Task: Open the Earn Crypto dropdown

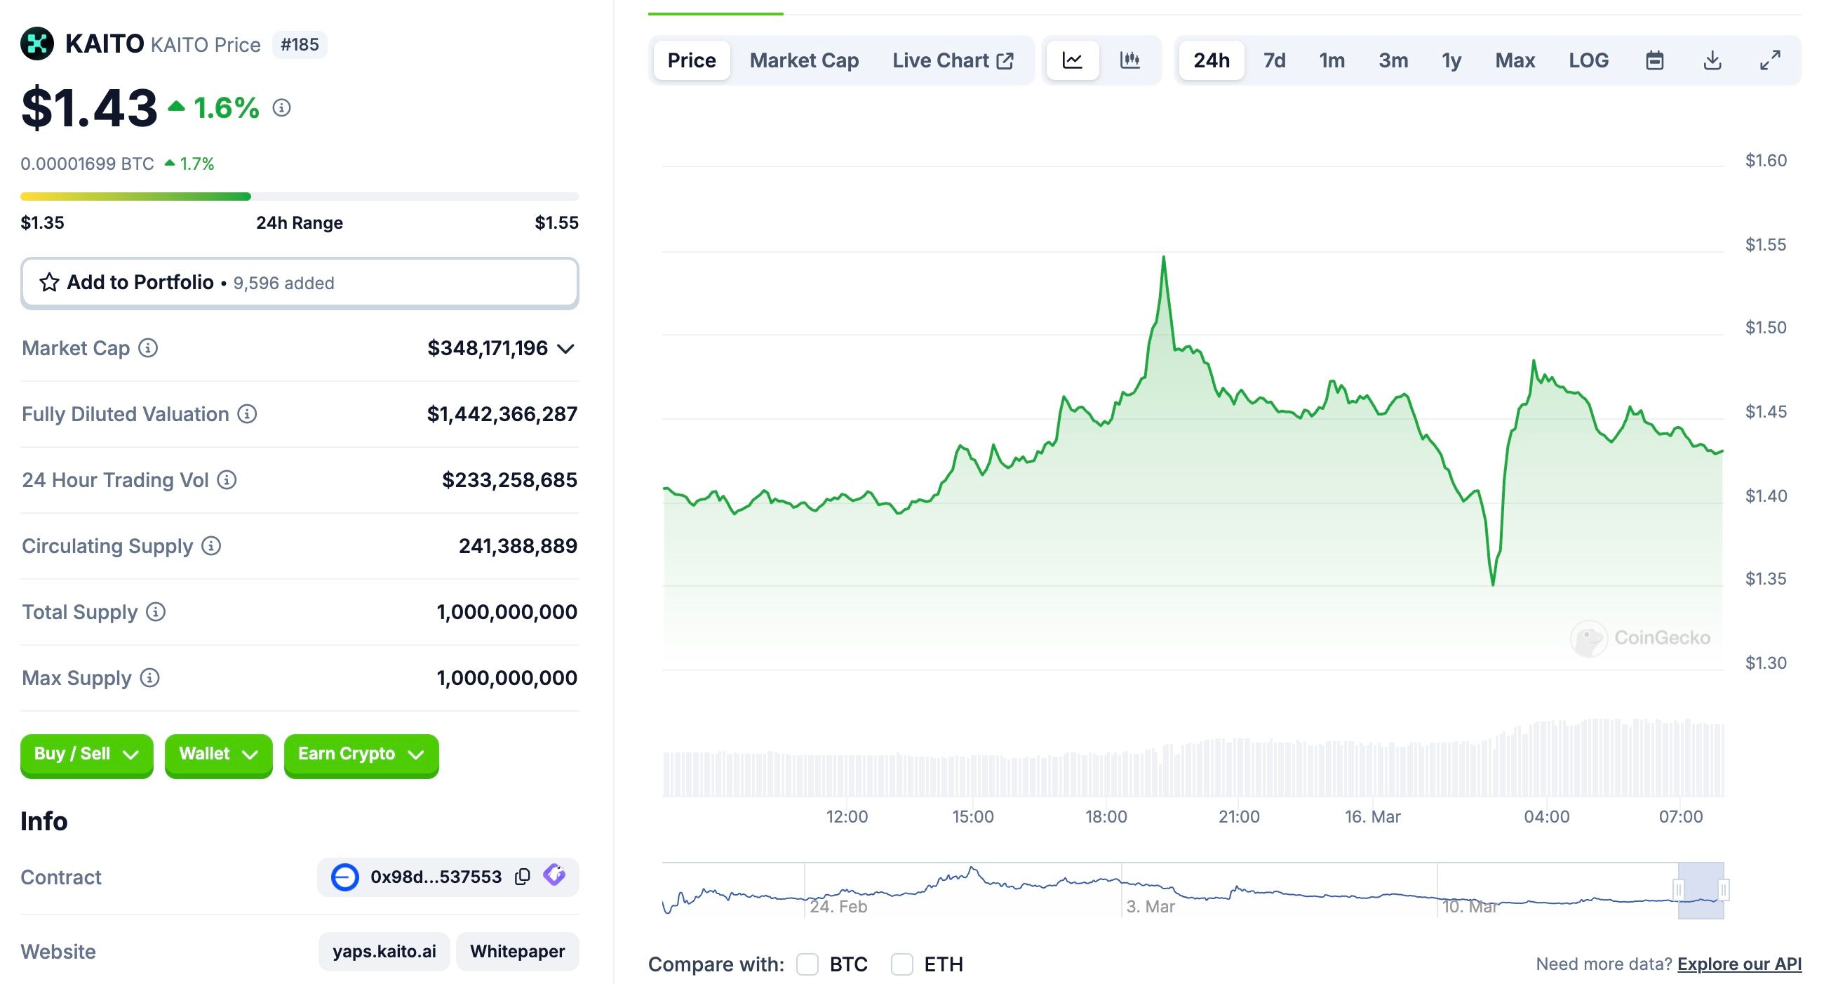Action: (361, 754)
